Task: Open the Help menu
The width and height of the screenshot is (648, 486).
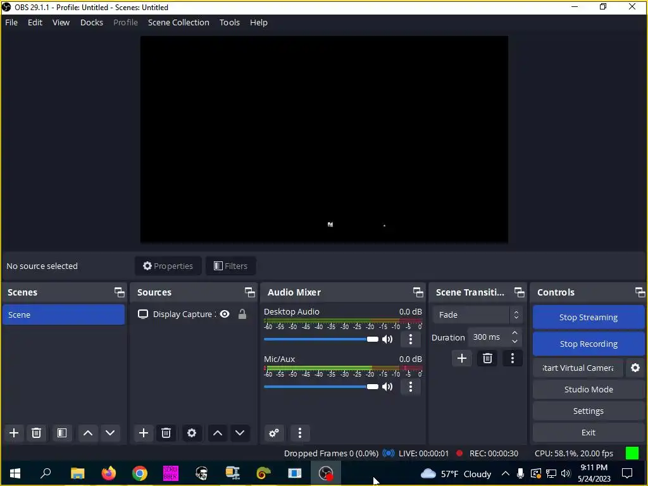Action: tap(259, 23)
